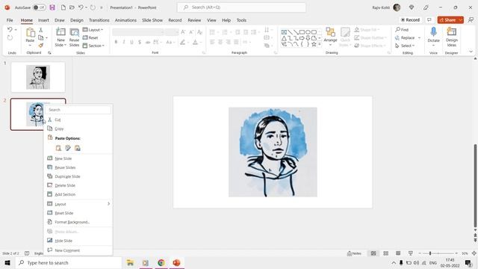478x269 pixels.
Task: Click the Paste icon in ribbon
Action: pyautogui.click(x=30, y=32)
